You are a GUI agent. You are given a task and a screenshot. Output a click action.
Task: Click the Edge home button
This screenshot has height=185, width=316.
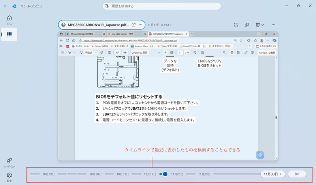tap(73, 41)
